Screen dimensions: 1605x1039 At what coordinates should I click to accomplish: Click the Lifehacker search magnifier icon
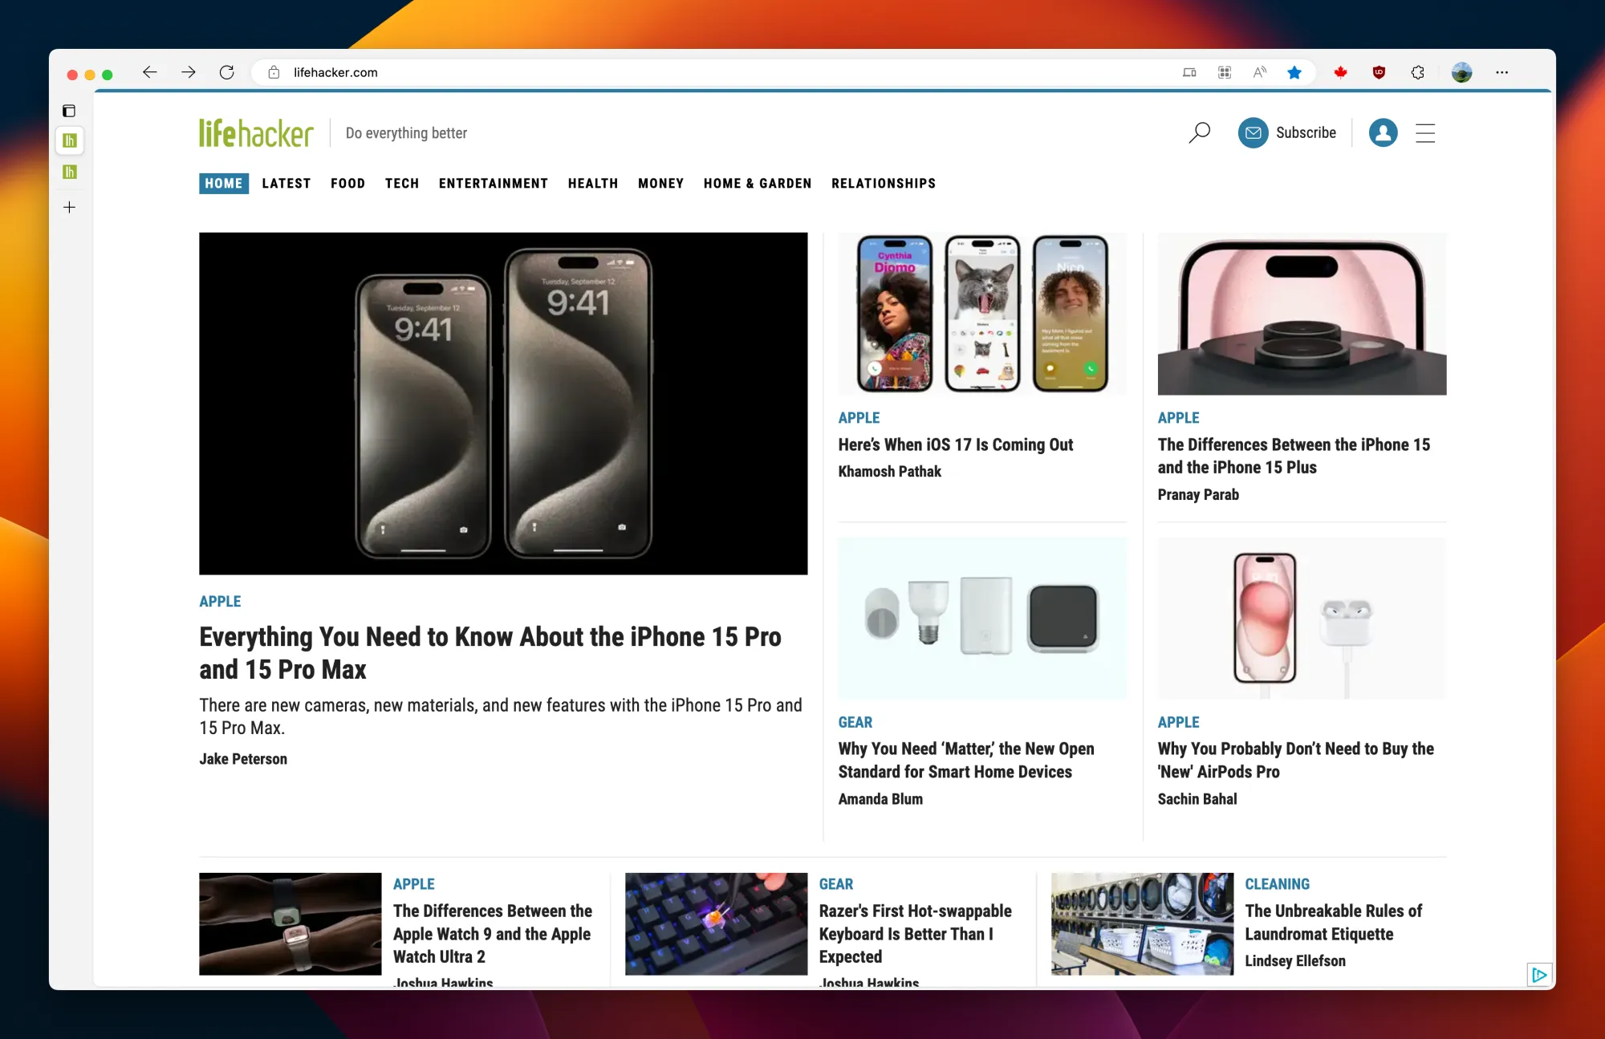[x=1199, y=132]
